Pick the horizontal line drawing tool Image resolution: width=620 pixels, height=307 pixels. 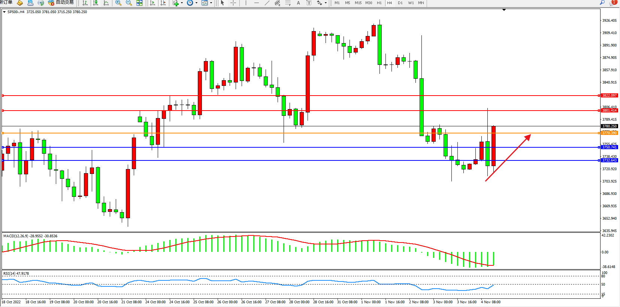pyautogui.click(x=256, y=3)
